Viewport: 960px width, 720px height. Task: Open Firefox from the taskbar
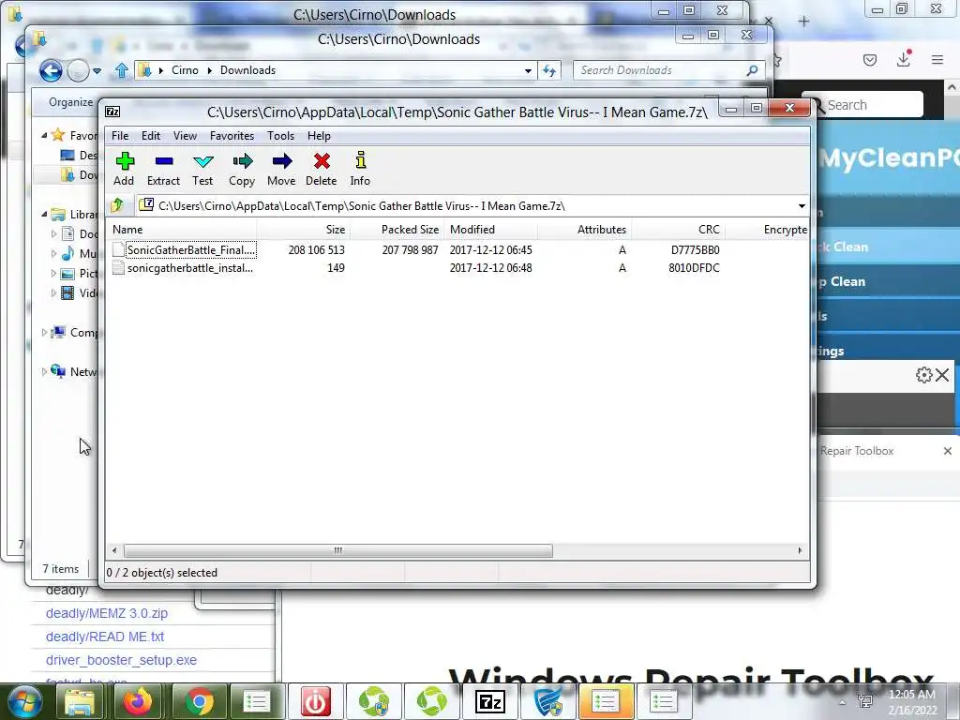(139, 701)
